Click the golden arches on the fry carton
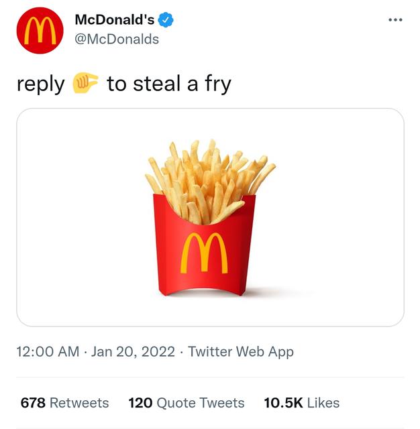Image resolution: width=420 pixels, height=429 pixels. coord(204,254)
